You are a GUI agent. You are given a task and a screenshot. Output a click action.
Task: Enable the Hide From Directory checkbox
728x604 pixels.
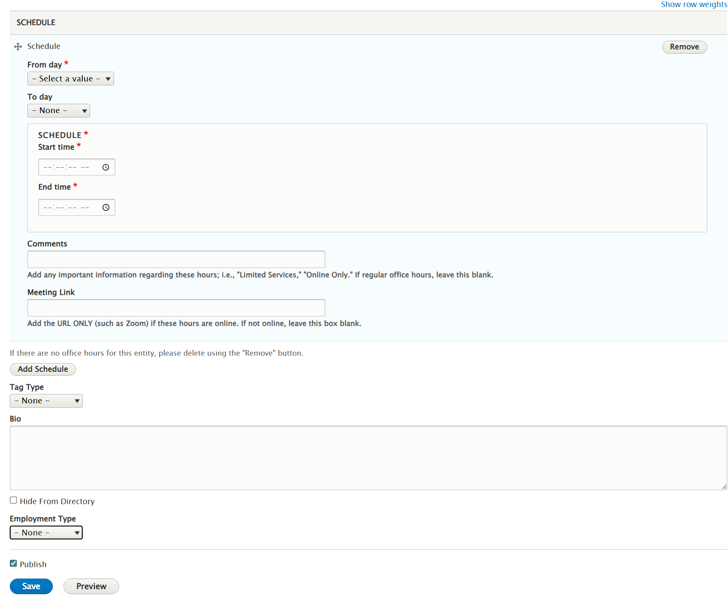click(x=13, y=500)
